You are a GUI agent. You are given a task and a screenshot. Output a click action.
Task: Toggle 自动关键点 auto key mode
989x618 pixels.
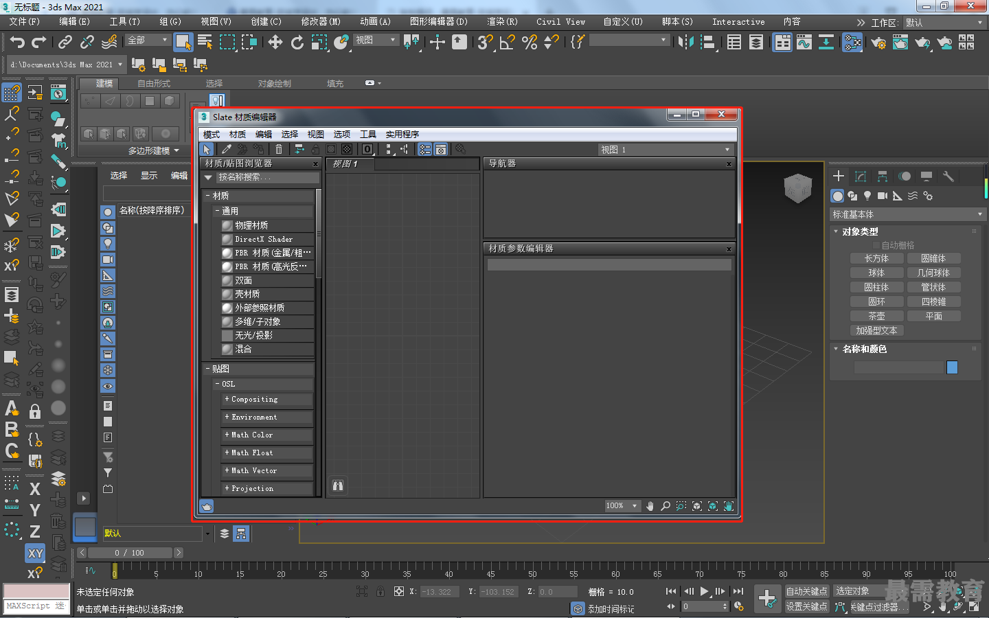point(806,591)
